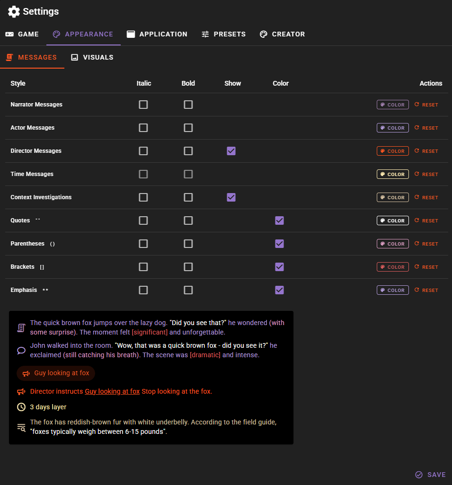Disable color override for Quotes
The image size is (452, 485).
point(280,220)
